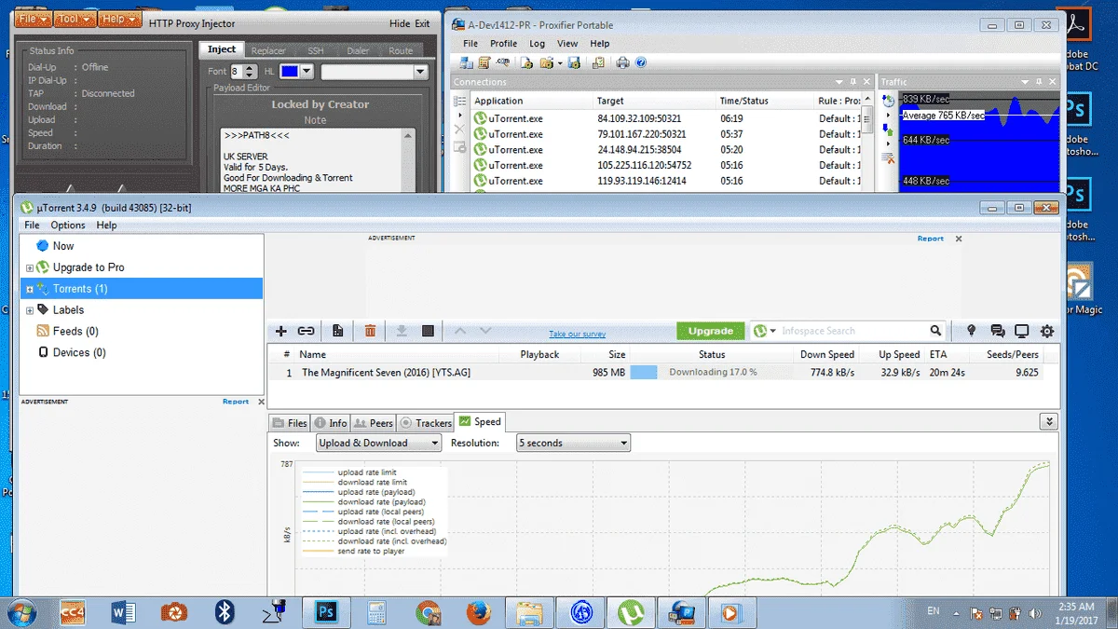
Task: Open uTorrent preferences gear icon
Action: tap(1047, 331)
